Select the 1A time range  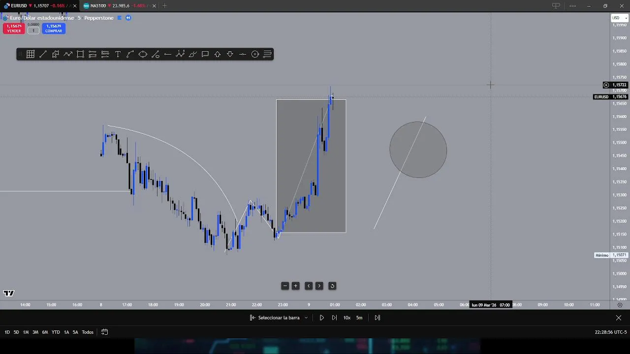pos(66,332)
